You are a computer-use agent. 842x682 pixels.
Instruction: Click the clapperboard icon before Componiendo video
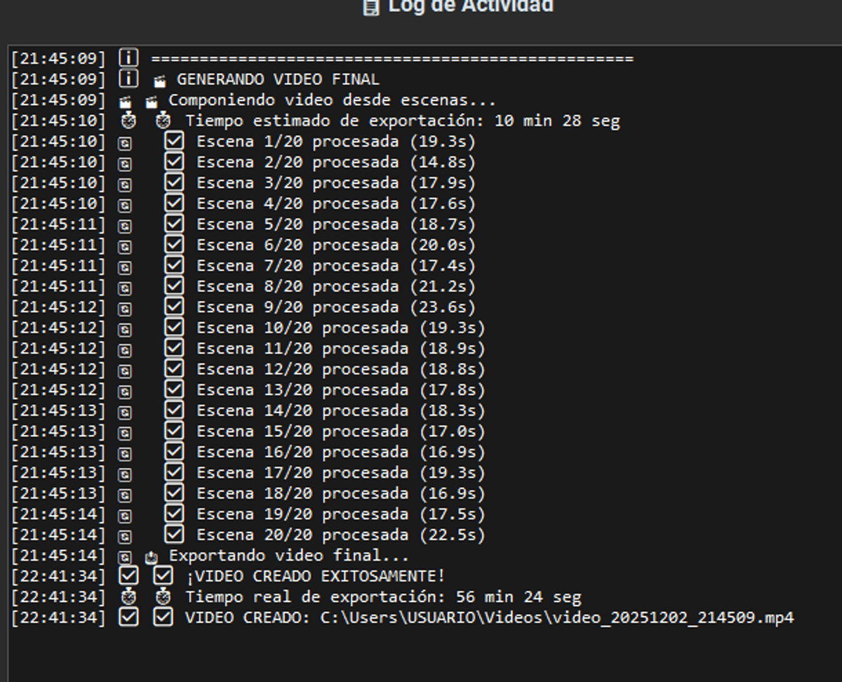(x=151, y=102)
